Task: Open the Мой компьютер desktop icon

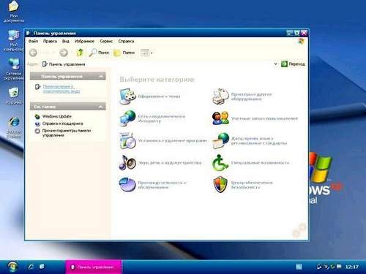Action: [13, 40]
